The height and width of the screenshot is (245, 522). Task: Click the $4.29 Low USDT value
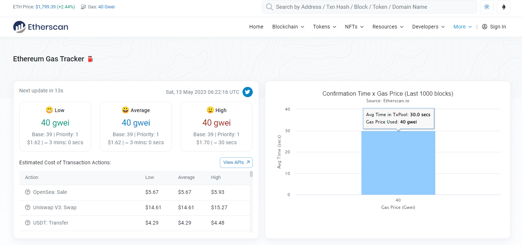pyautogui.click(x=152, y=223)
